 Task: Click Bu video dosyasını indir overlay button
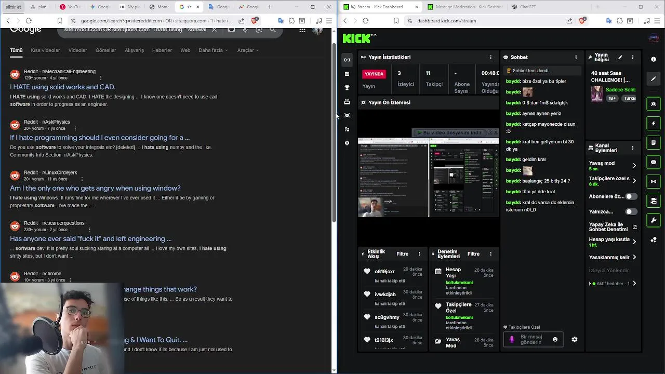pyautogui.click(x=450, y=132)
